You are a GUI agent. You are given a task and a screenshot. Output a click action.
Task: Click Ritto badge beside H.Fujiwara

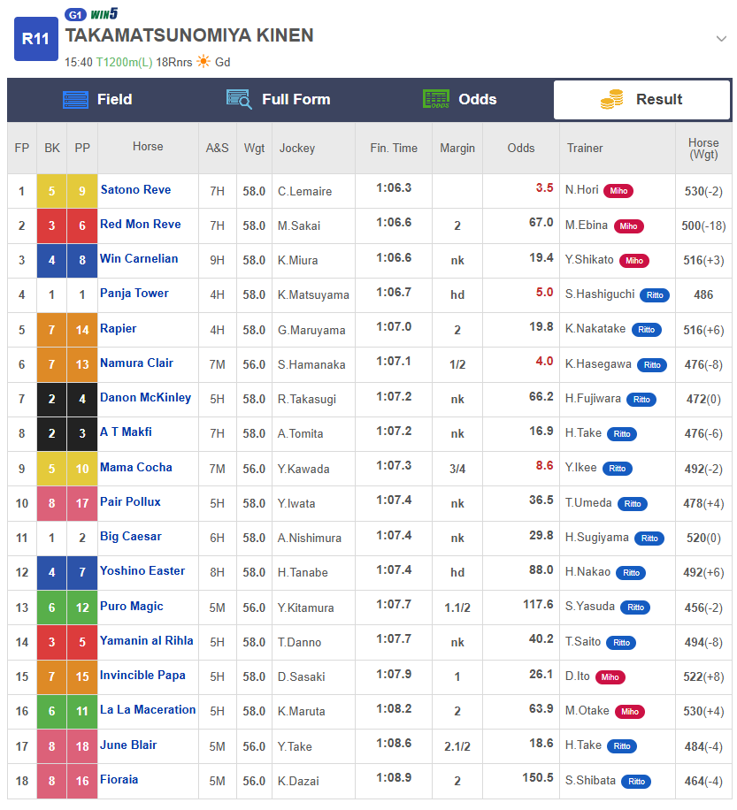coord(641,400)
